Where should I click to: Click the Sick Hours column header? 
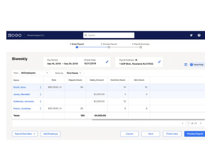click(x=139, y=80)
